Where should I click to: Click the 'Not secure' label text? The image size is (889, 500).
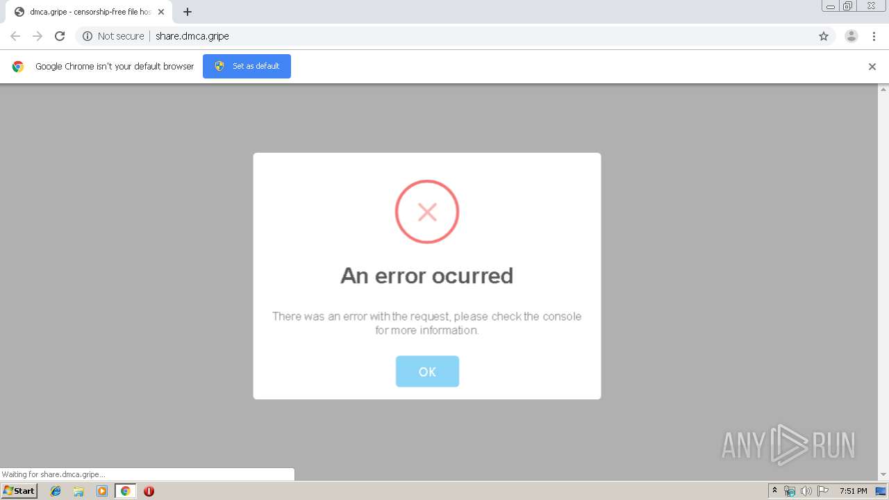(x=121, y=36)
